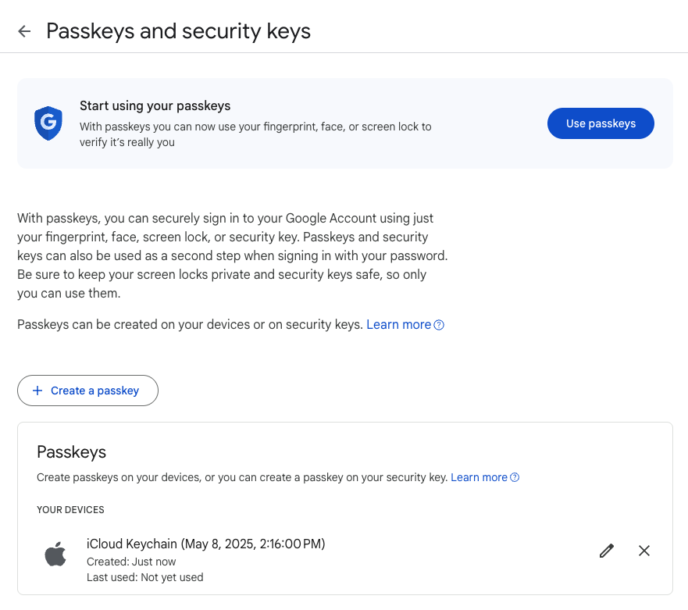Image resolution: width=688 pixels, height=610 pixels.
Task: Edit iCloud Keychain passkey name with pencil
Action: [606, 551]
